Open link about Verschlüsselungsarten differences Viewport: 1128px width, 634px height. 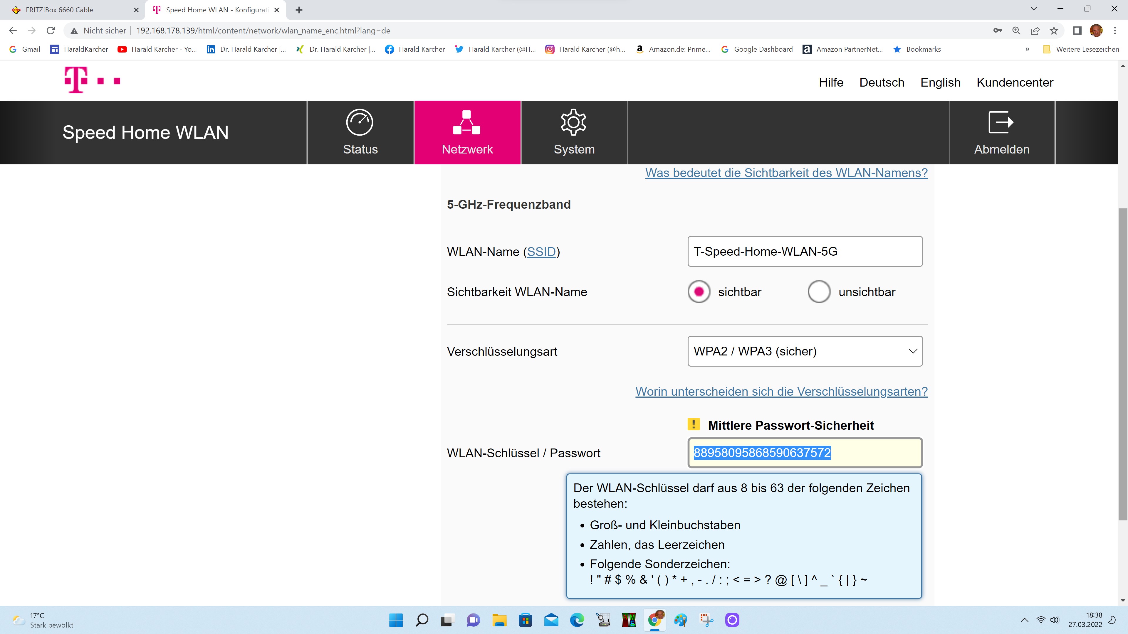click(781, 391)
